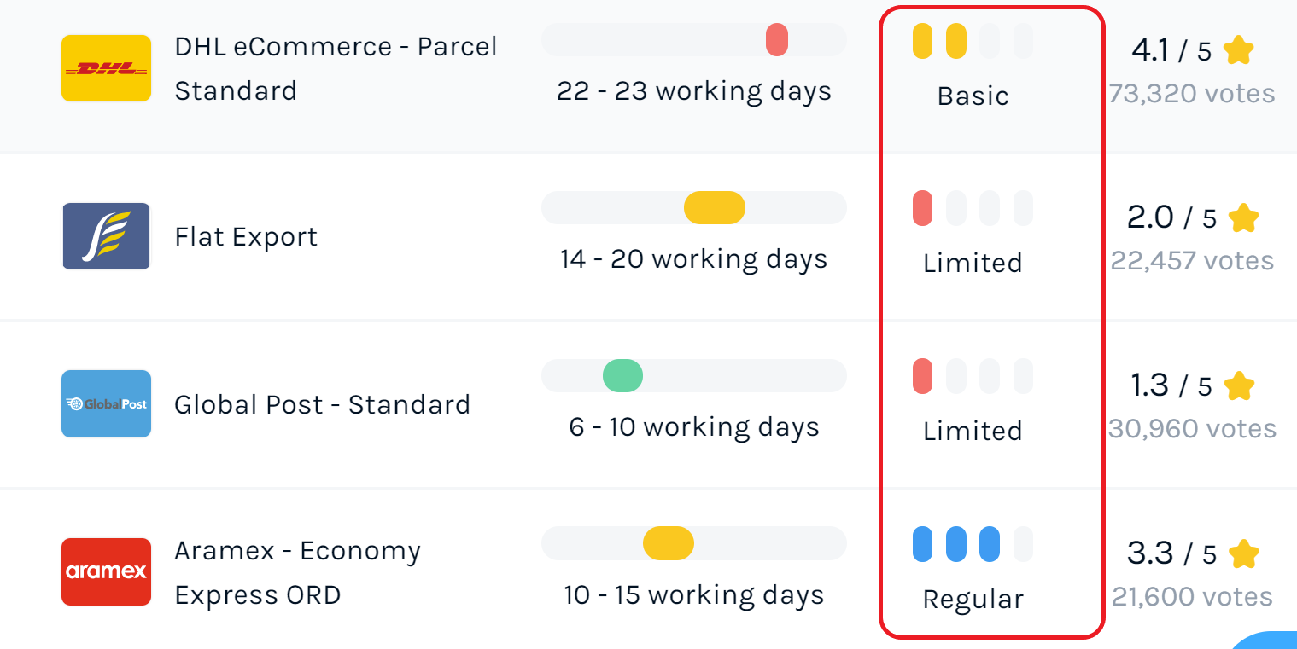The height and width of the screenshot is (649, 1297).
Task: Click the star icon next to 4.1 rating
Action: (1238, 50)
